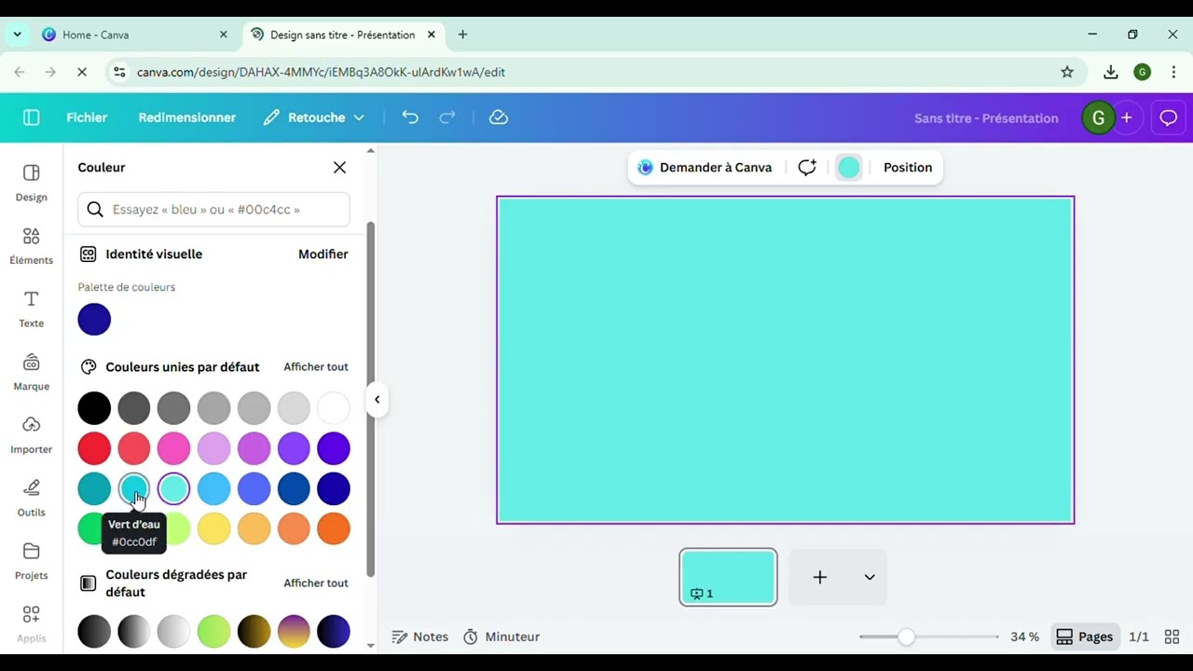
Task: Open the comments speech bubble icon
Action: 1169,118
